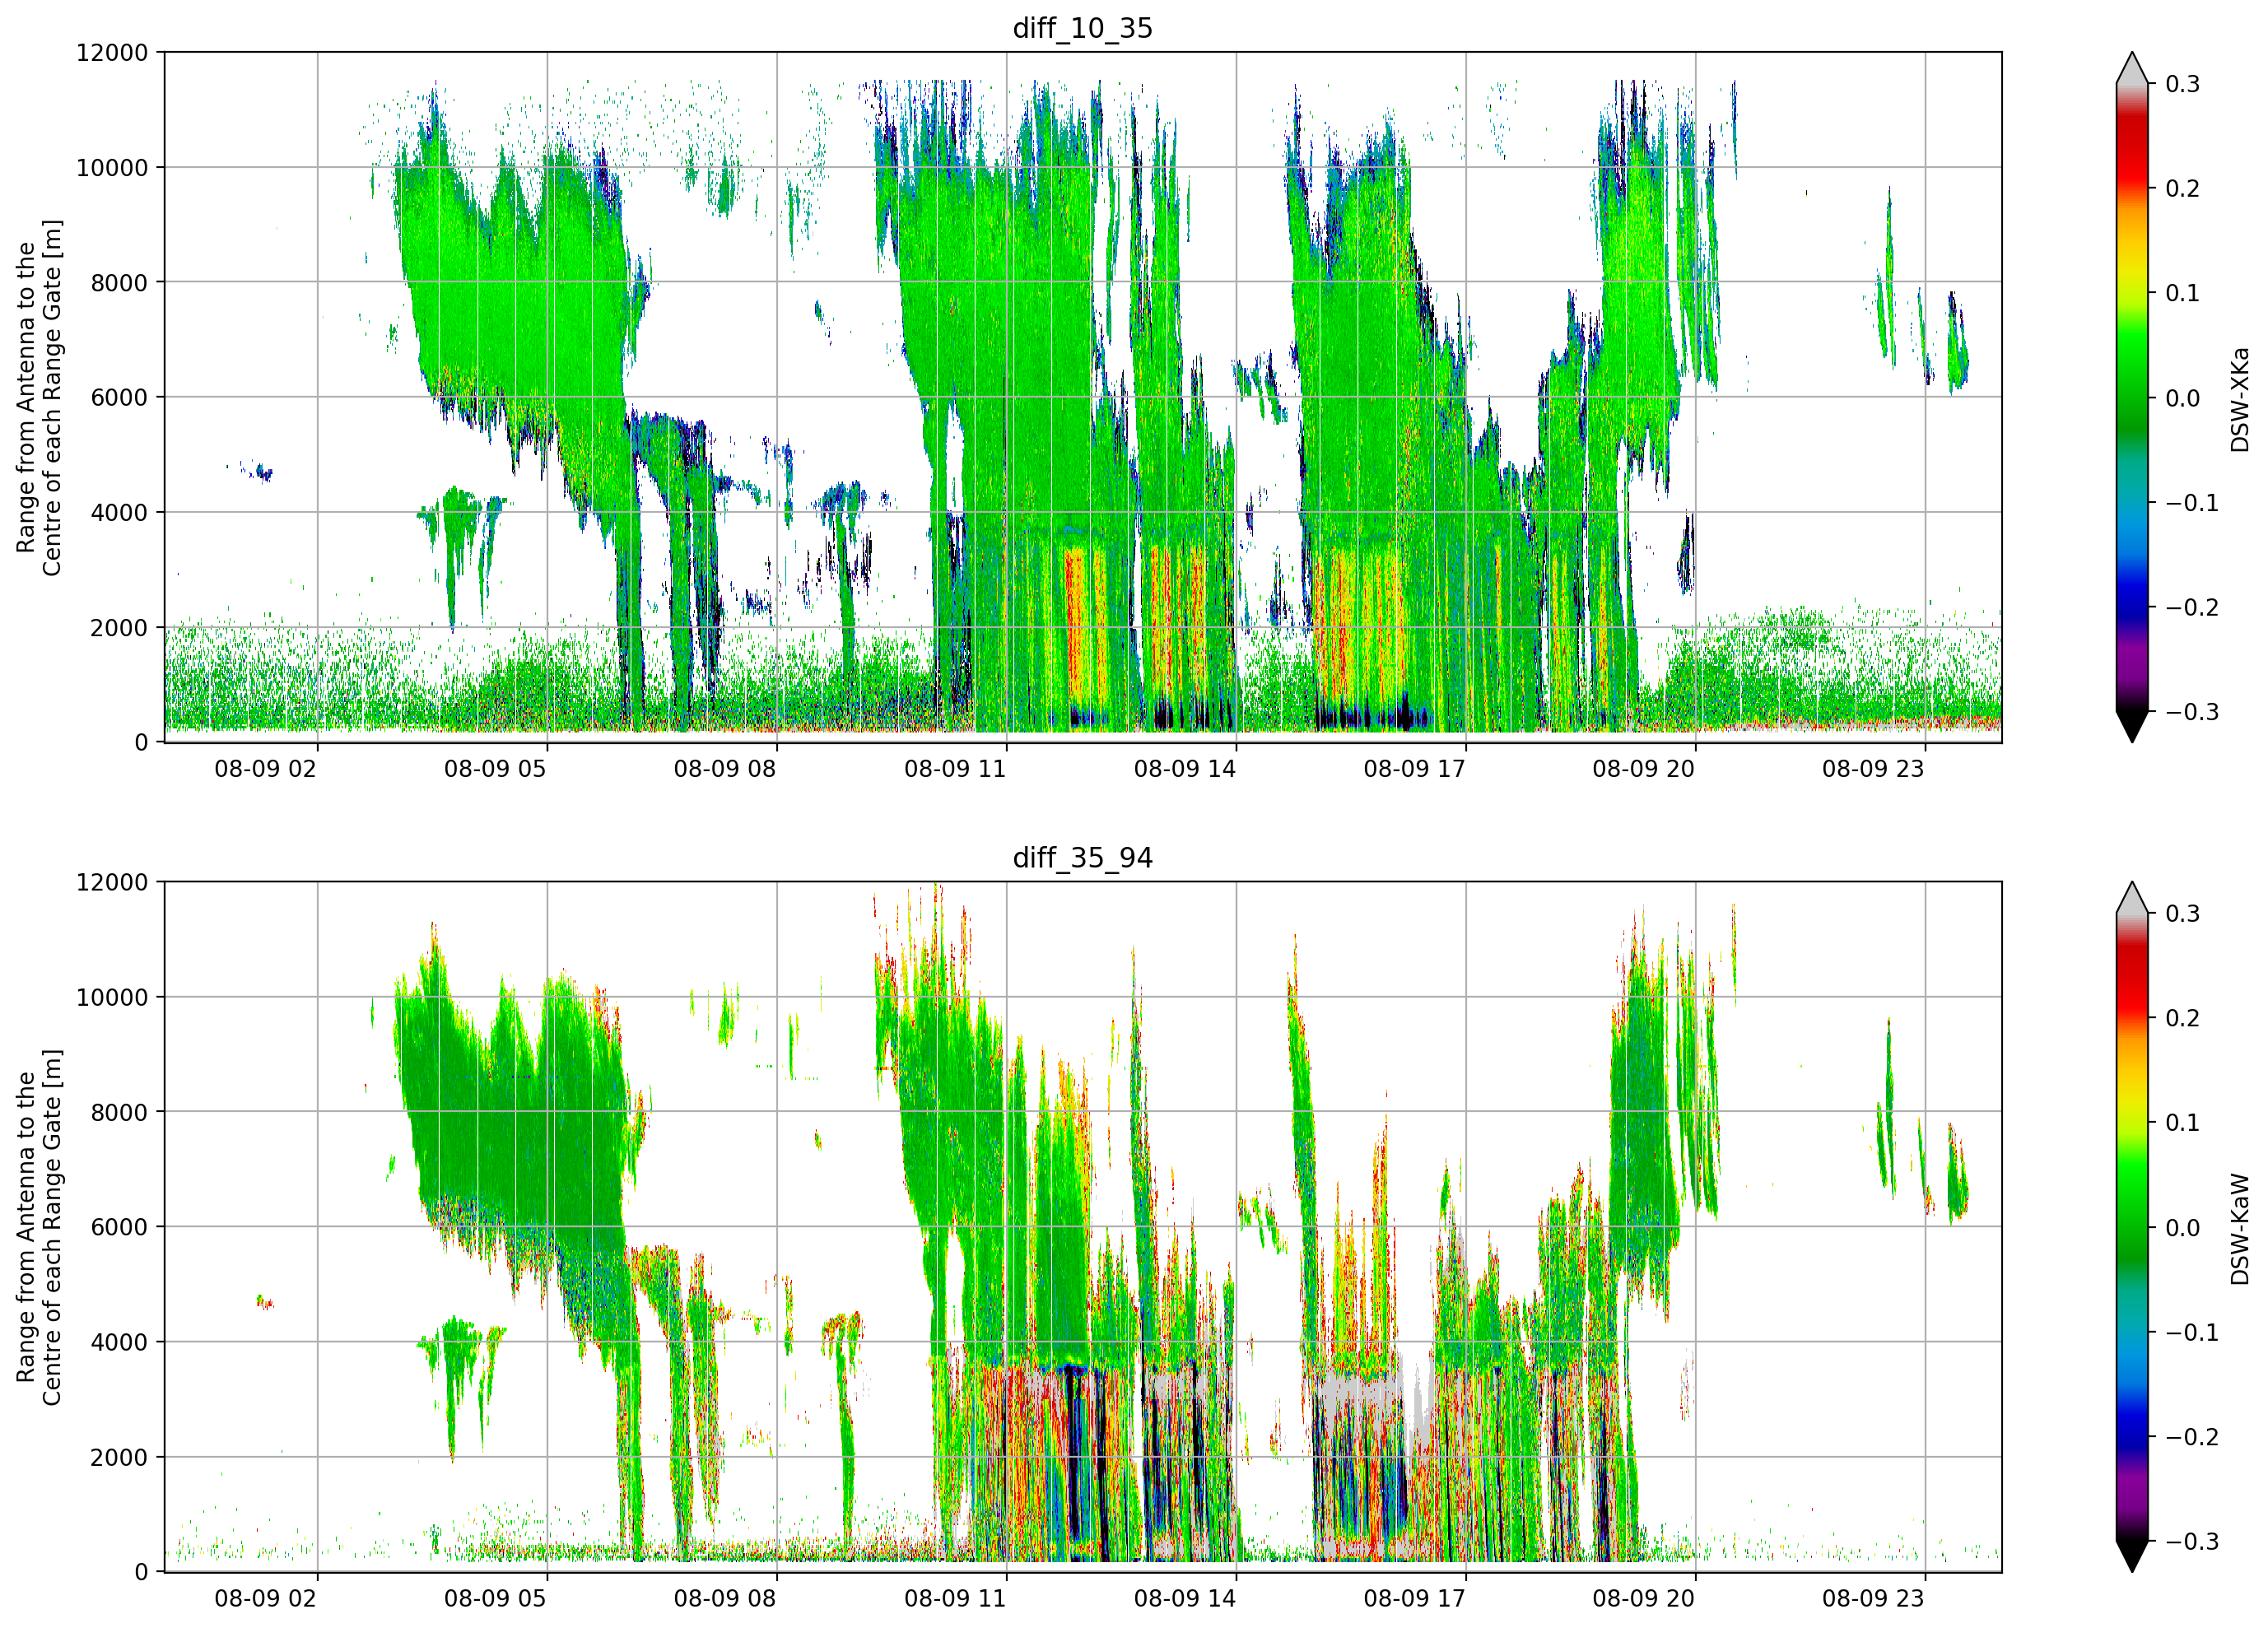Click the 4000 y-tick in diff_10_35
Viewport: 2268px width, 1628px height.
tap(119, 513)
